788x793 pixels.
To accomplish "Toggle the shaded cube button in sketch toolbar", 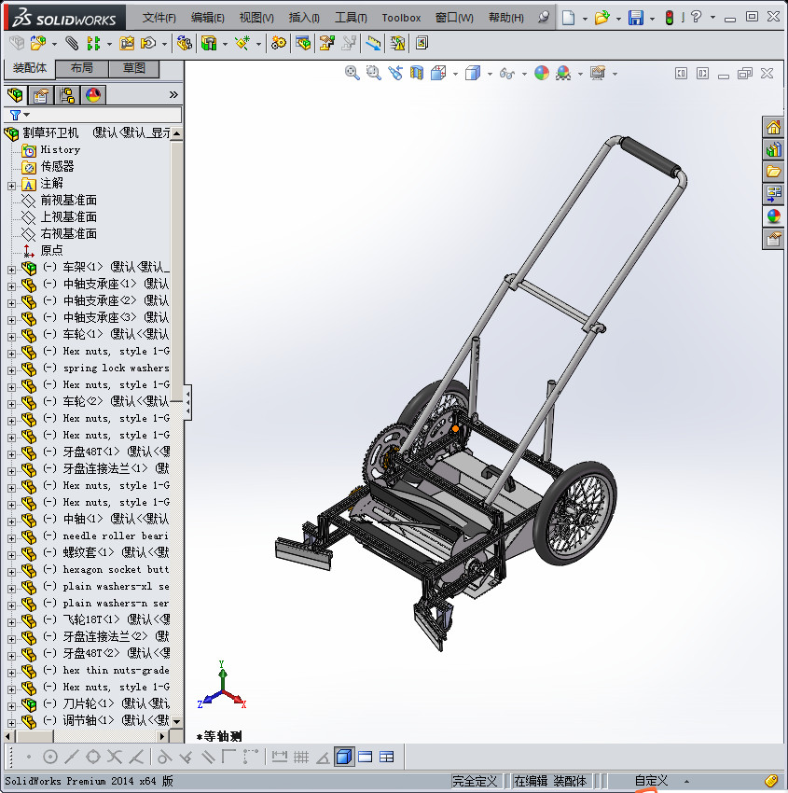I will (344, 757).
